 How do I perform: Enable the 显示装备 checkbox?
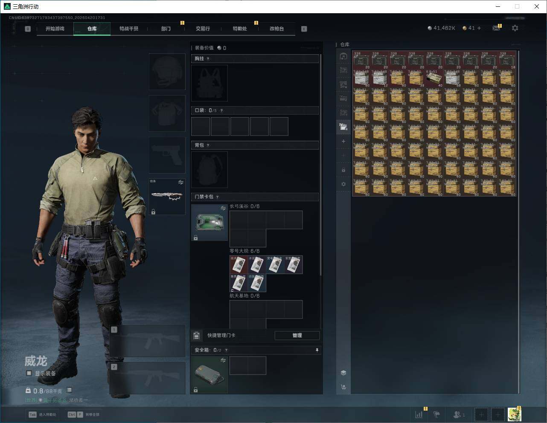[x=29, y=373]
